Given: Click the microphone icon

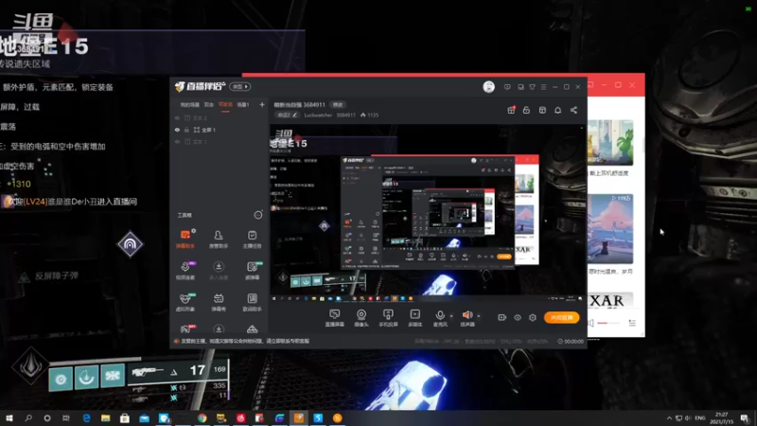Looking at the screenshot, I should [x=440, y=316].
